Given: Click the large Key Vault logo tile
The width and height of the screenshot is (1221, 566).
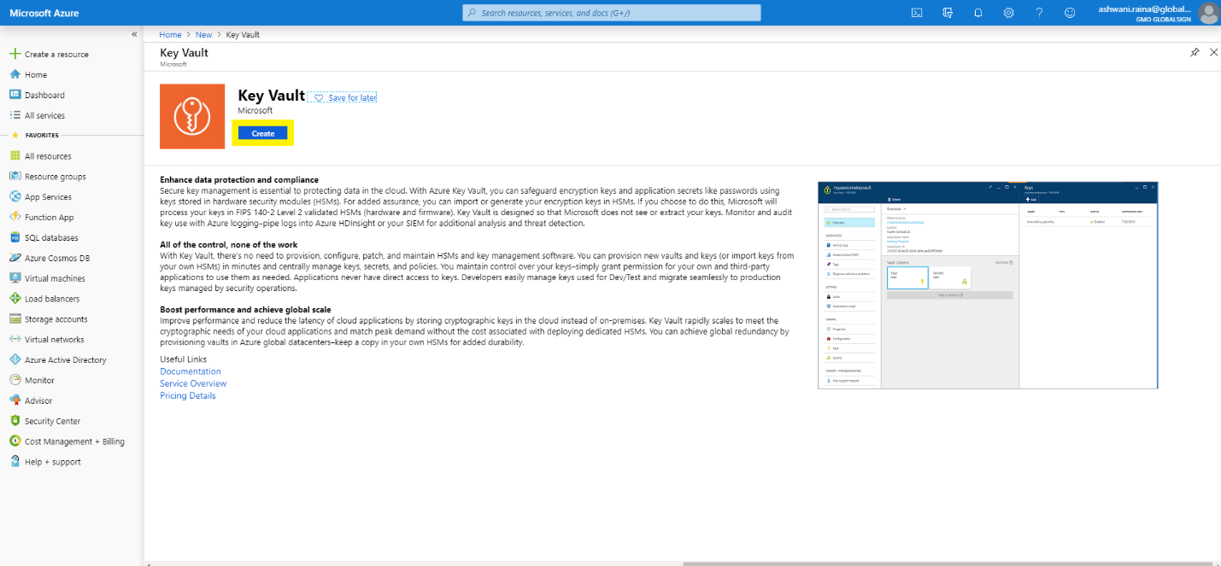Looking at the screenshot, I should (192, 116).
